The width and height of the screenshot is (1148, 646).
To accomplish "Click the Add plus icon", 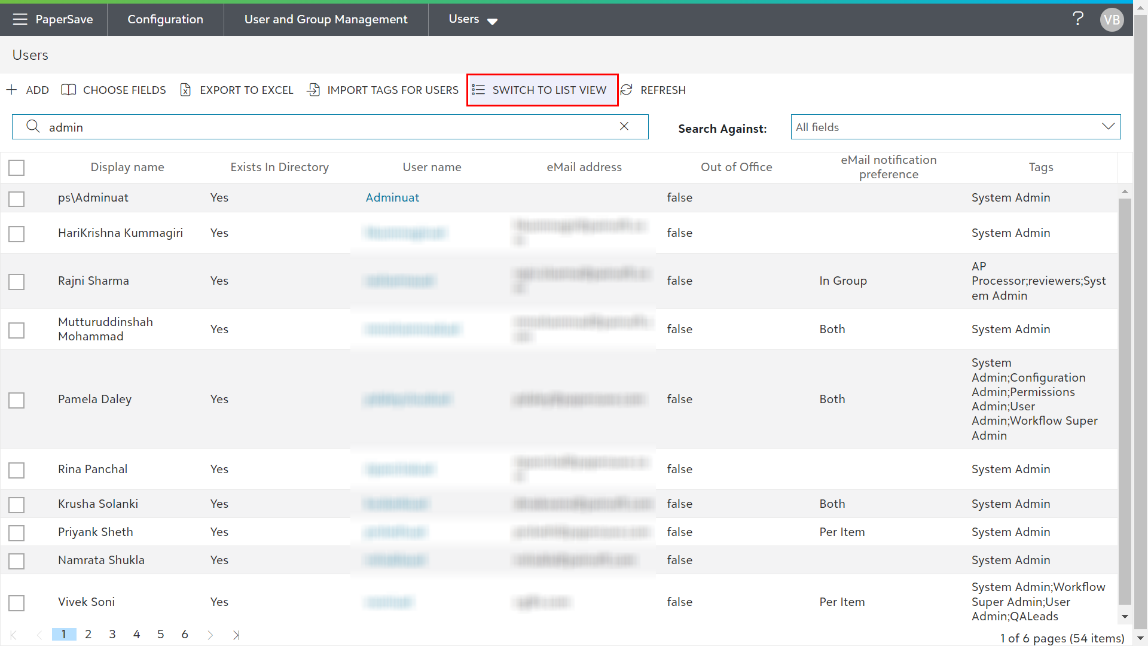I will 11,90.
